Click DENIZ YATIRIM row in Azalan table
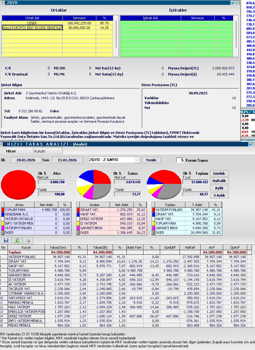This screenshot has width=255, height=350. (111, 219)
